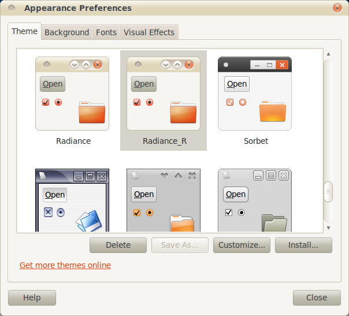The width and height of the screenshot is (349, 316).
Task: Click the red close icon in Sorbet preview
Action: (x=282, y=65)
